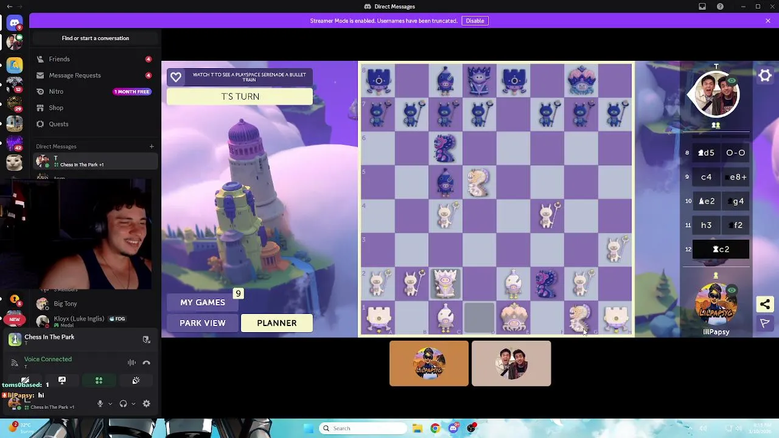Open the activities launcher button
The width and height of the screenshot is (779, 438).
point(99,380)
